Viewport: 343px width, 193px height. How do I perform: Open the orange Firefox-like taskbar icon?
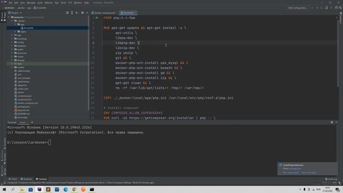coord(83,189)
